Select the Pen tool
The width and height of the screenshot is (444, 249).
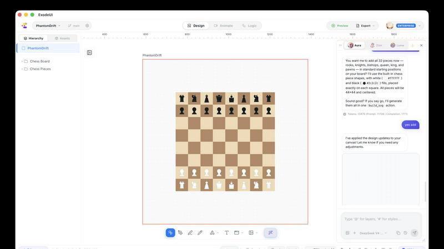pos(180,232)
